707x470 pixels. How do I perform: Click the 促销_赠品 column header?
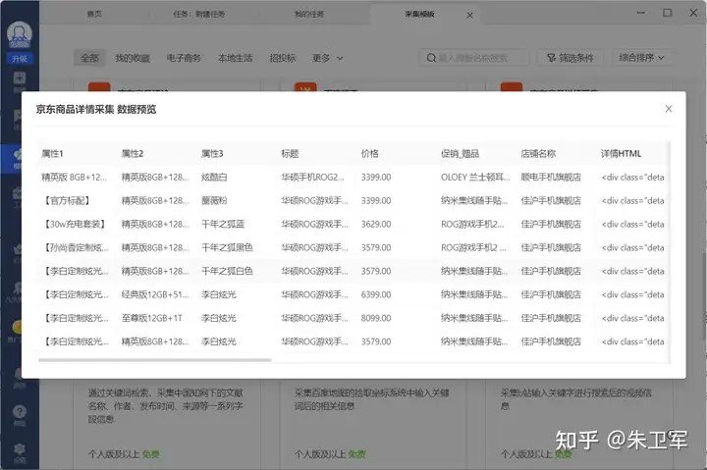coord(460,154)
